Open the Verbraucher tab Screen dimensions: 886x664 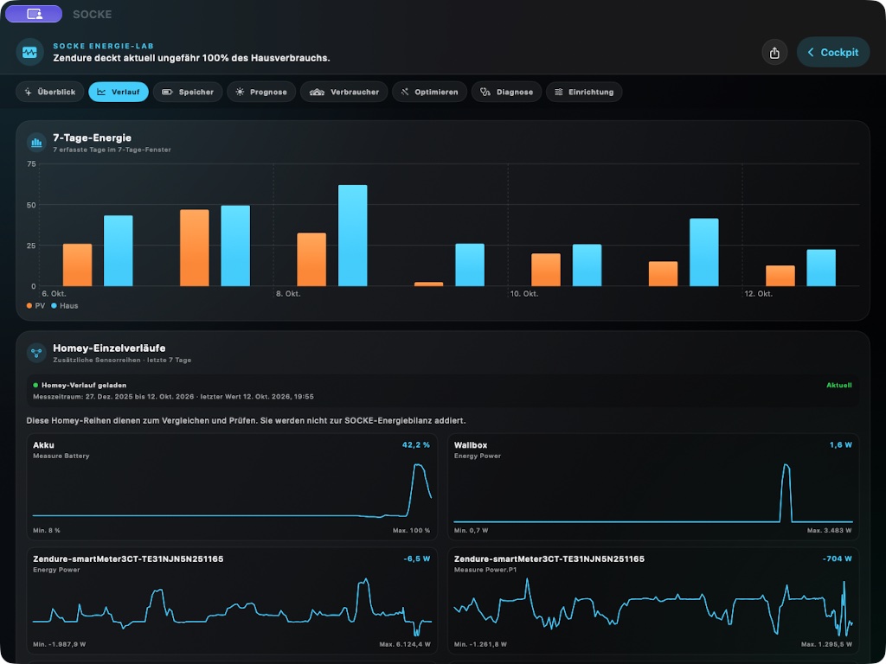click(344, 92)
